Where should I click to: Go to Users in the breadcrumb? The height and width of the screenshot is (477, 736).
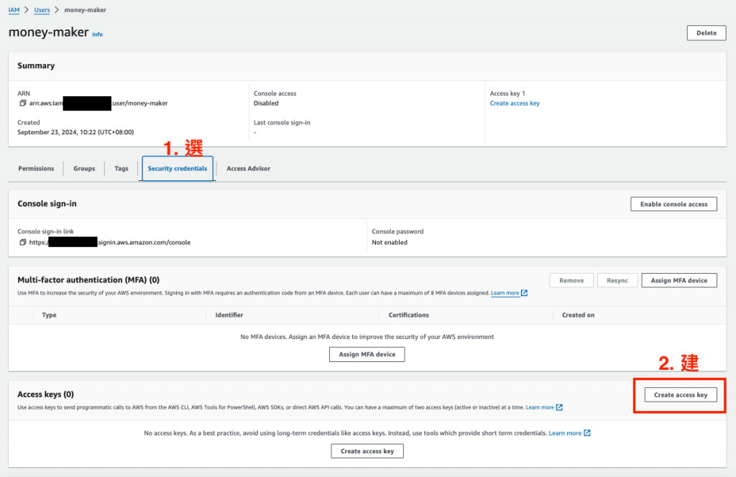click(x=42, y=10)
